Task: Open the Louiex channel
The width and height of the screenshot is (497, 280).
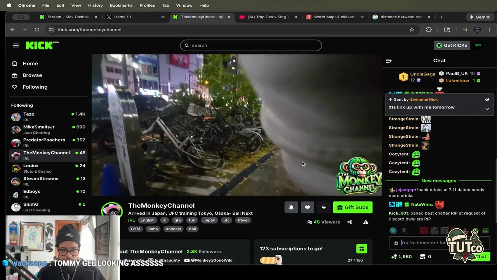Action: coord(48,168)
